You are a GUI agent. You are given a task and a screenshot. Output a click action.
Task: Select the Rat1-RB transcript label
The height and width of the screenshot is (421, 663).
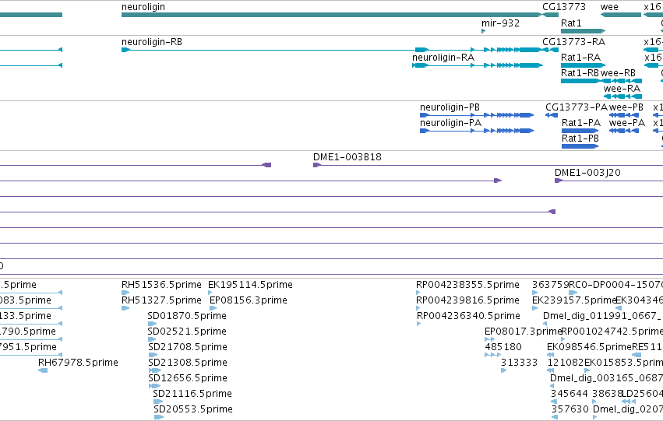[580, 73]
